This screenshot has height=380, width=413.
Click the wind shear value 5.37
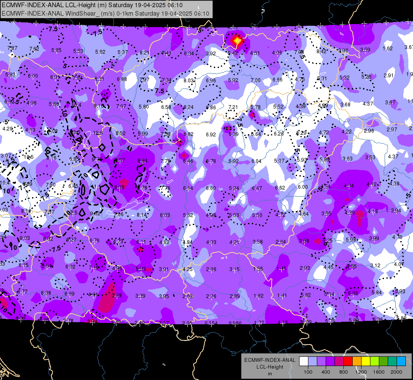coord(122,52)
